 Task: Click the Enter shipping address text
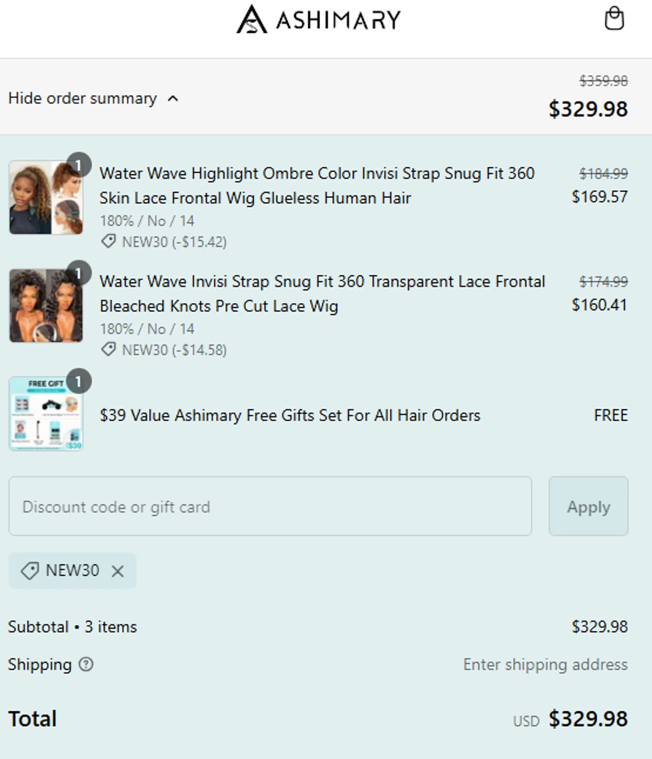545,664
